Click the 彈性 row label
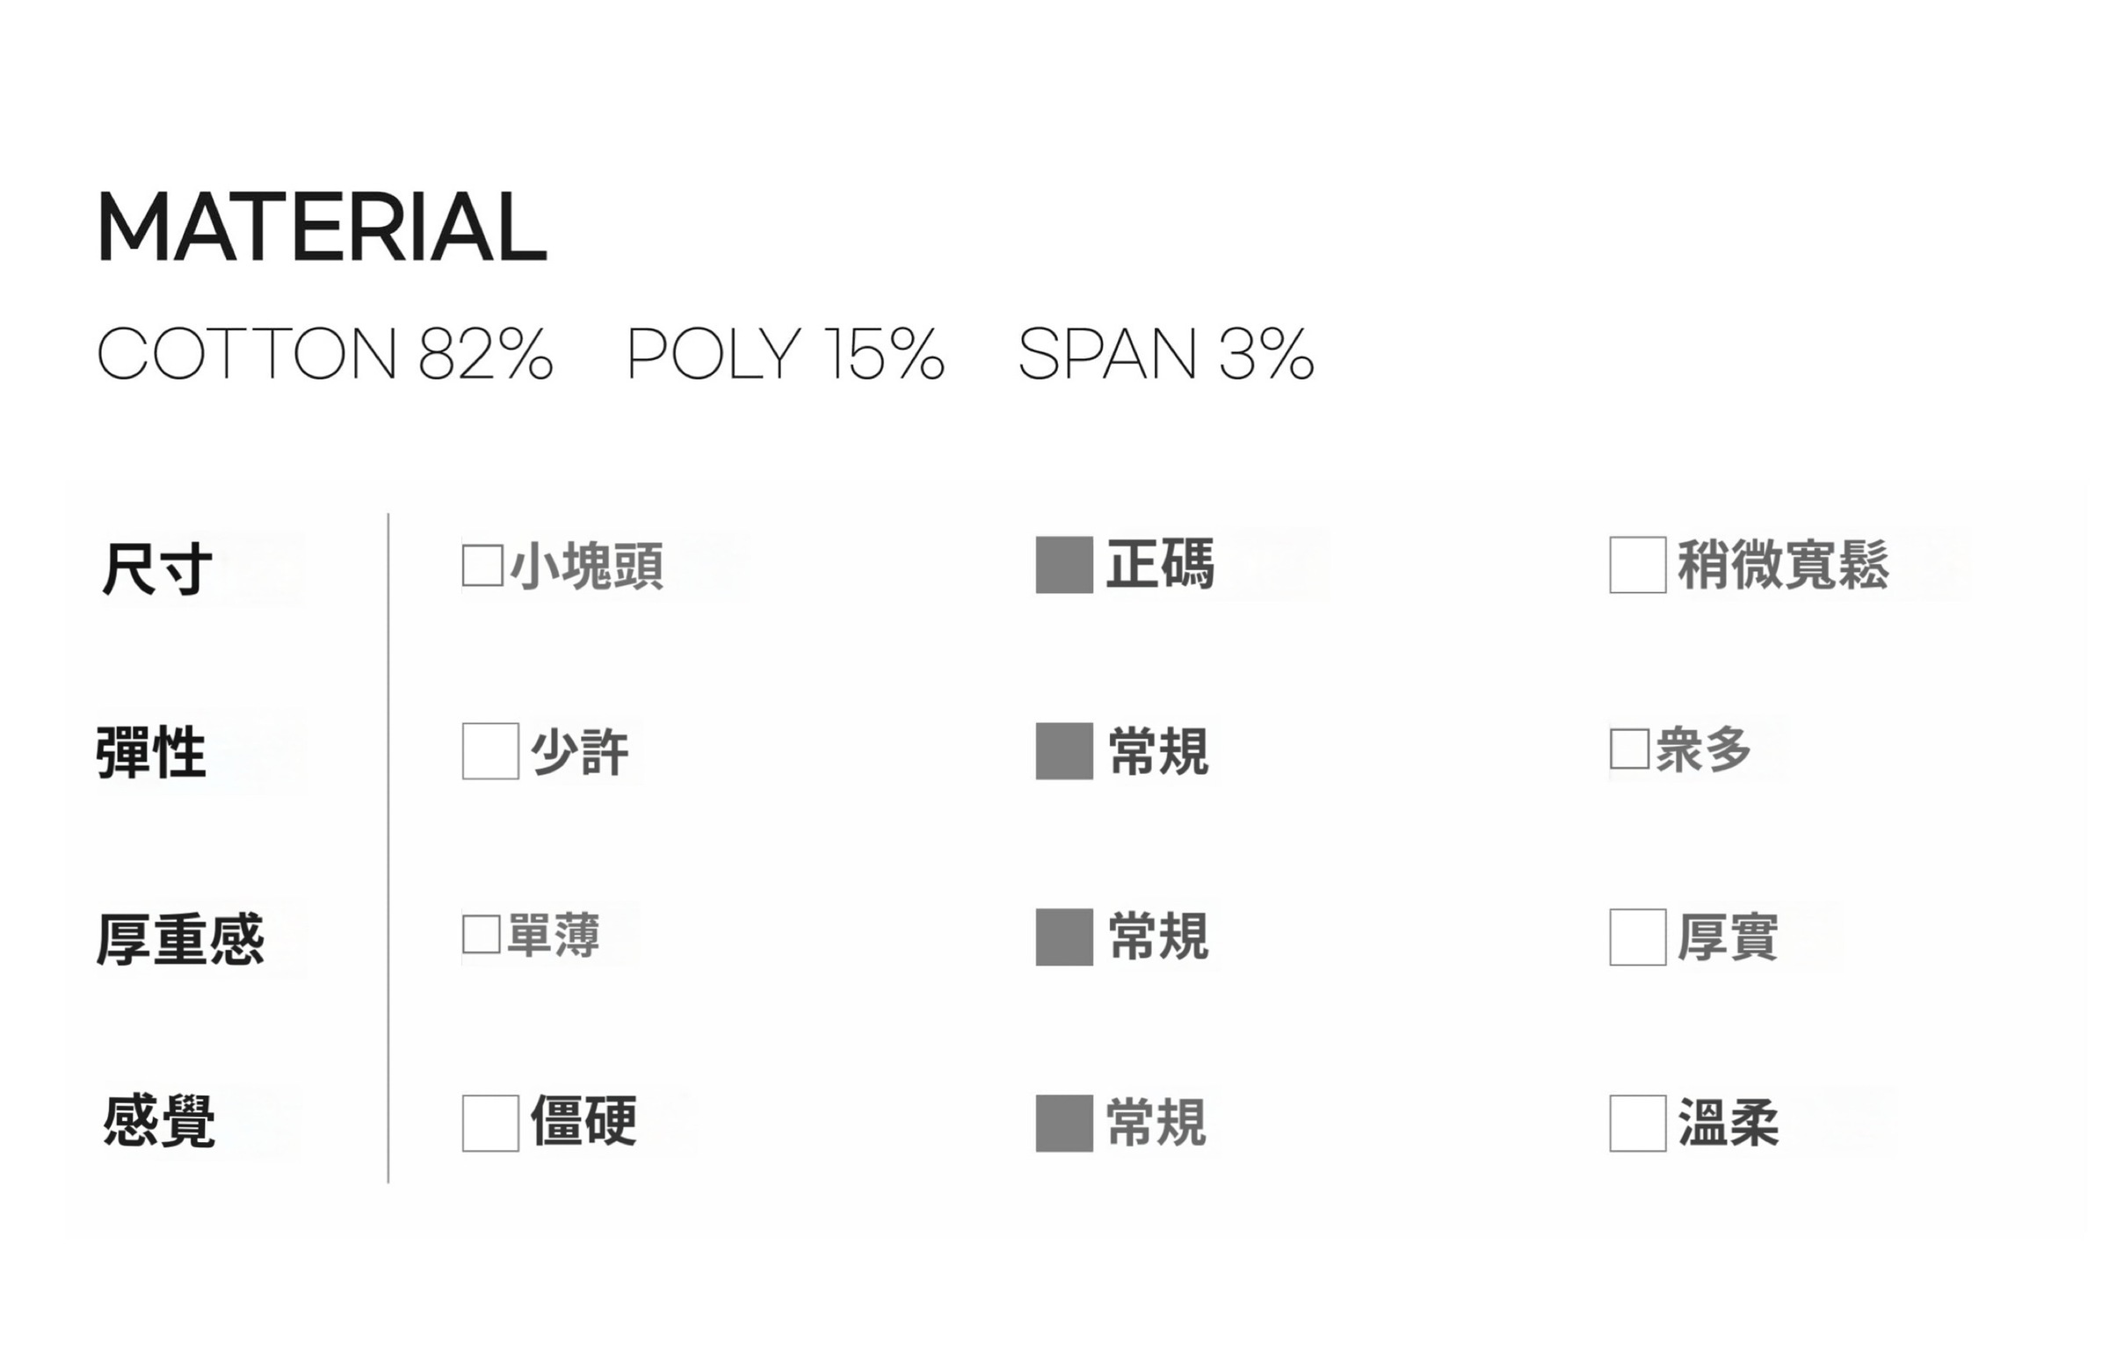This screenshot has height=1360, width=2109. pos(151,752)
